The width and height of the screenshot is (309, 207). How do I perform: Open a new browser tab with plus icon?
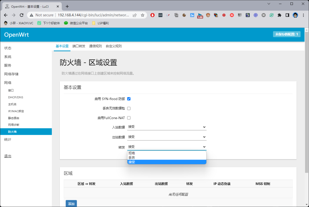67,6
